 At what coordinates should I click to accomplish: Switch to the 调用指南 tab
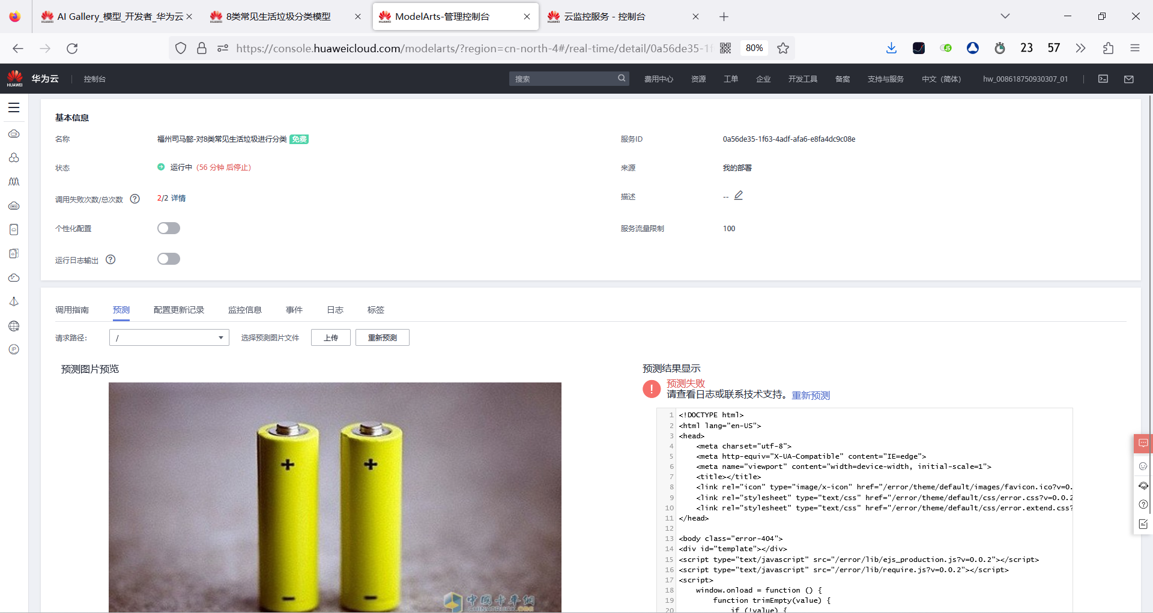tap(72, 310)
